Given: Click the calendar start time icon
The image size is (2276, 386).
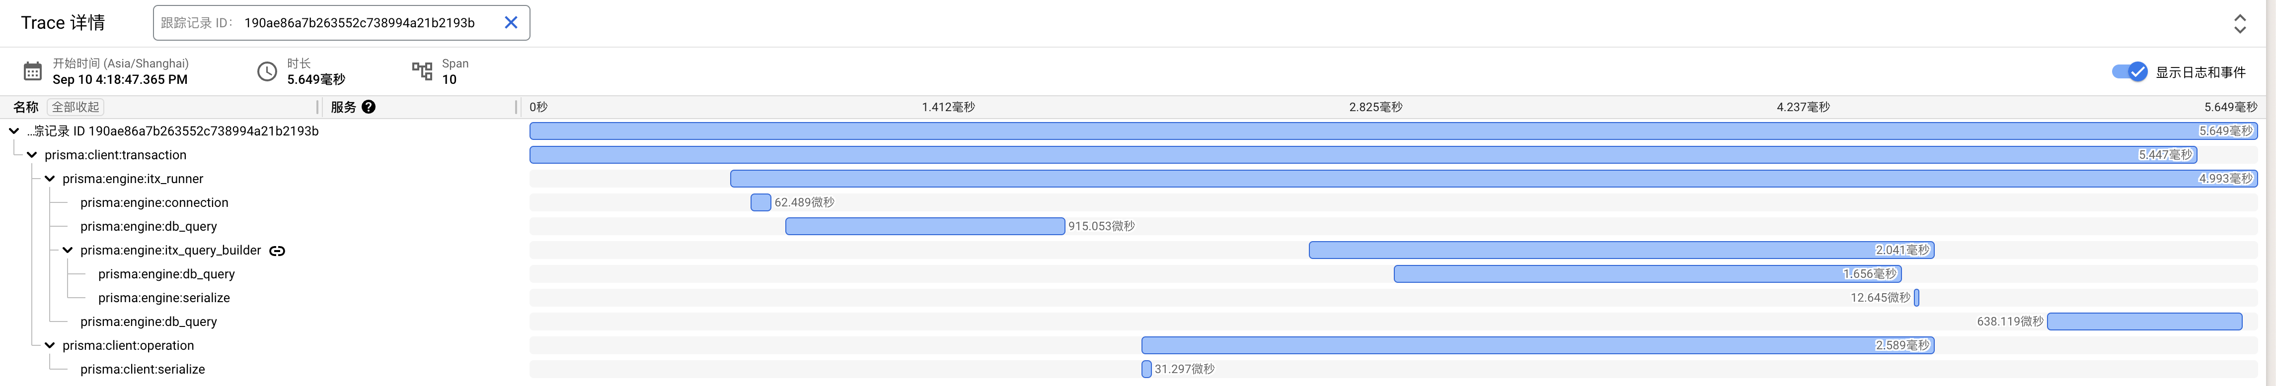Looking at the screenshot, I should (x=33, y=71).
